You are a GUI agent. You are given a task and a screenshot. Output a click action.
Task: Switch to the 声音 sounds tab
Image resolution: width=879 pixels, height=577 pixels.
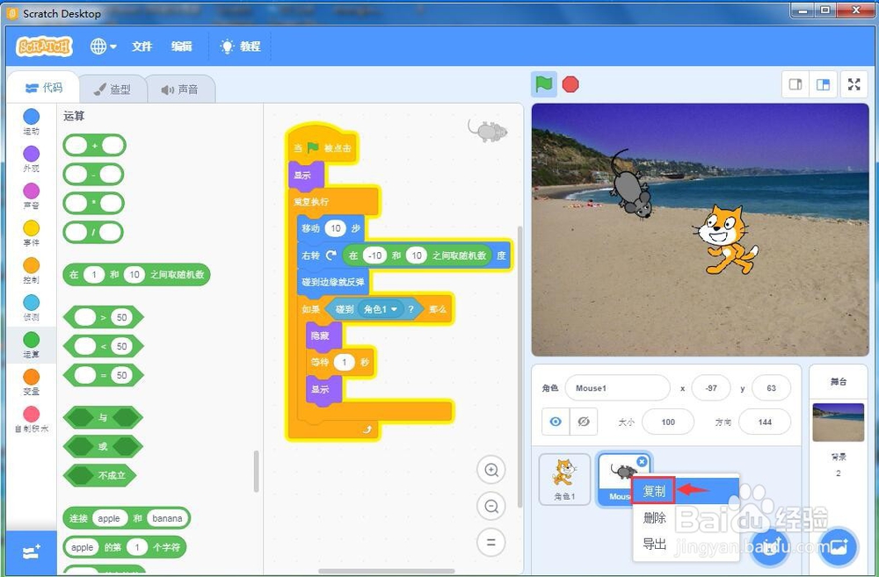click(180, 89)
